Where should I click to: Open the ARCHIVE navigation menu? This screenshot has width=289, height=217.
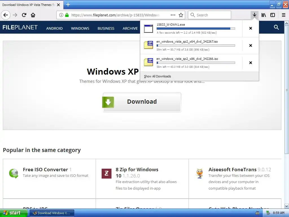pyautogui.click(x=130, y=29)
